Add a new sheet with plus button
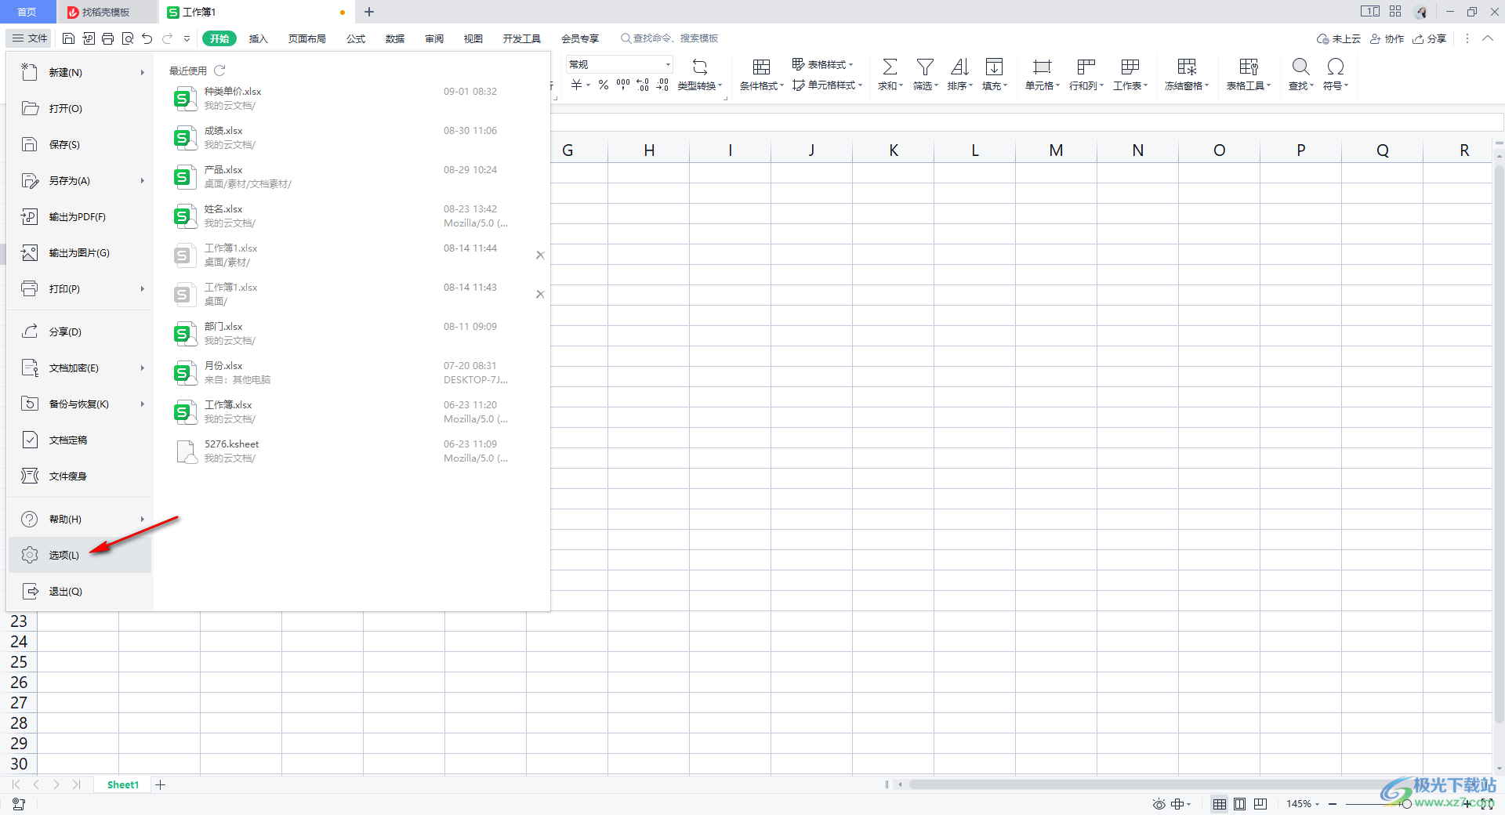This screenshot has height=815, width=1505. coord(161,784)
